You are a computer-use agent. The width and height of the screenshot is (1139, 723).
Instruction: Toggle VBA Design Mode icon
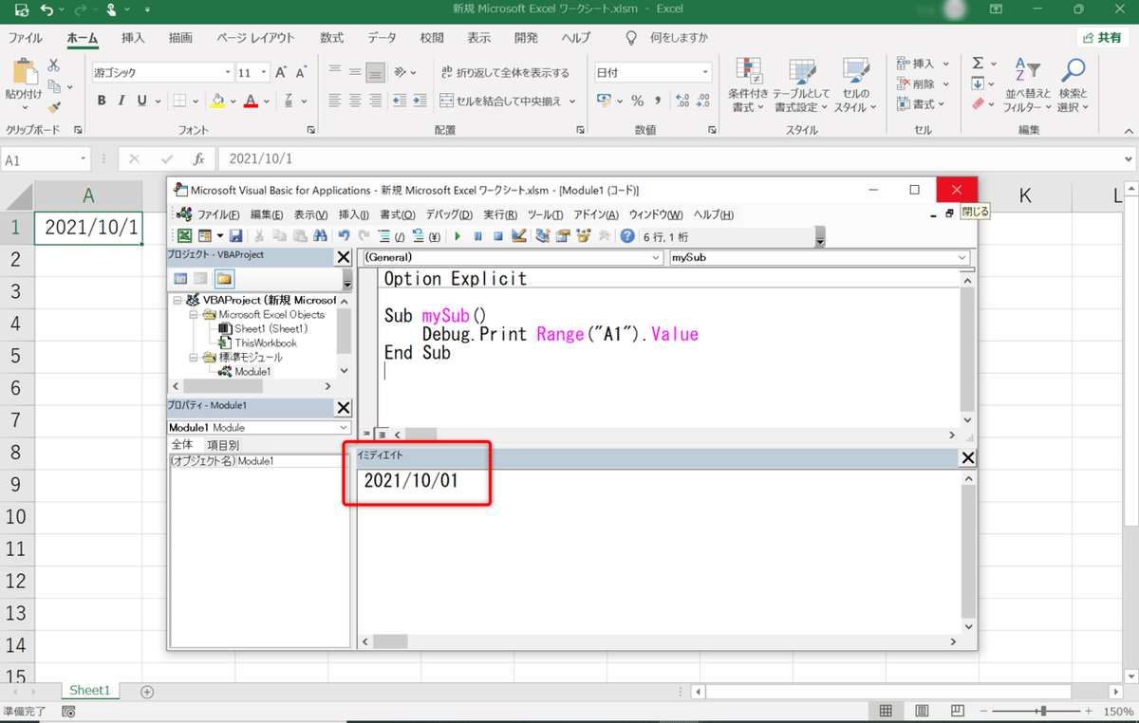(x=518, y=236)
